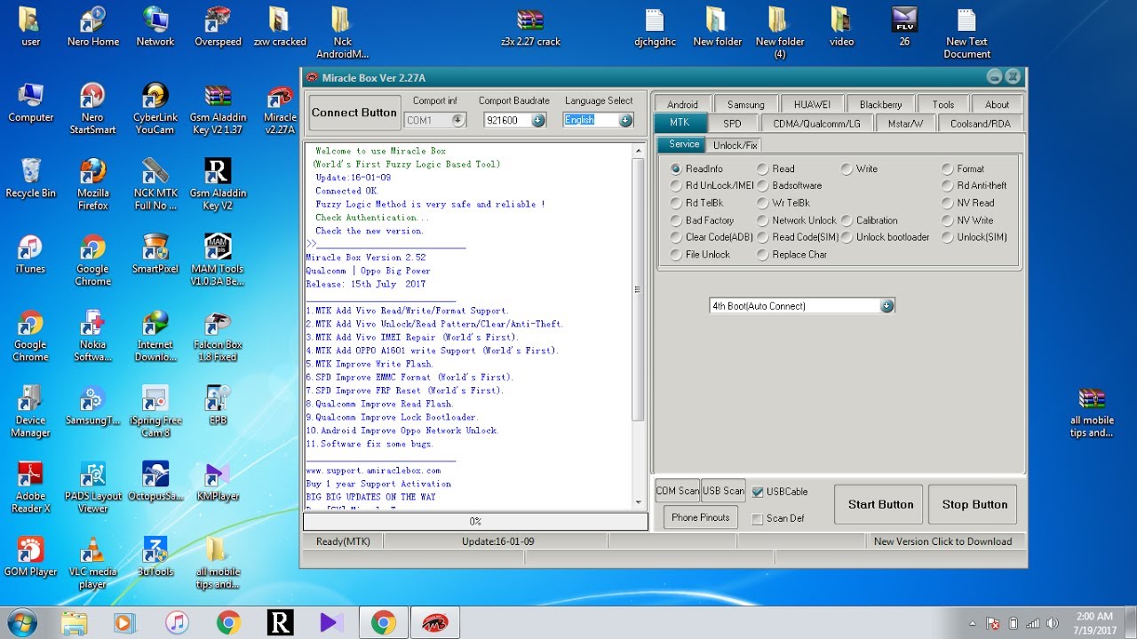Launch Mozilla Firefox from the desktop
The height and width of the screenshot is (639, 1137).
93,185
